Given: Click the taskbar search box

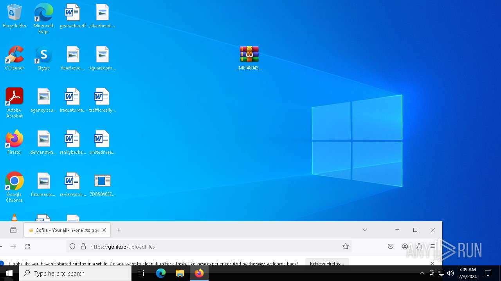Looking at the screenshot, I should click(x=75, y=273).
